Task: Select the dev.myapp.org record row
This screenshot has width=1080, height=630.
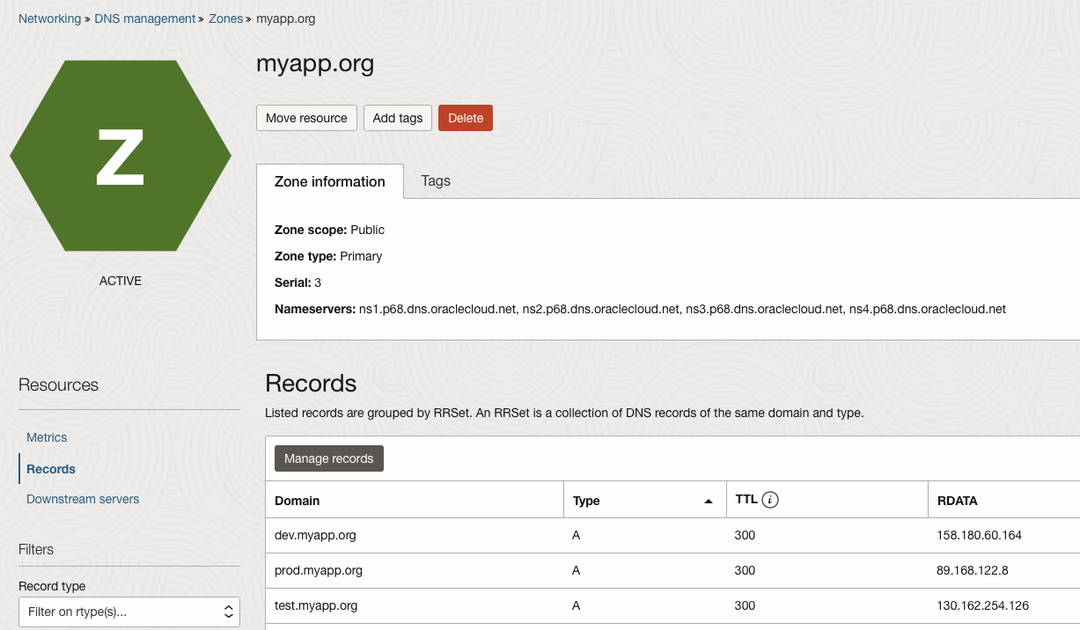Action: (x=317, y=535)
